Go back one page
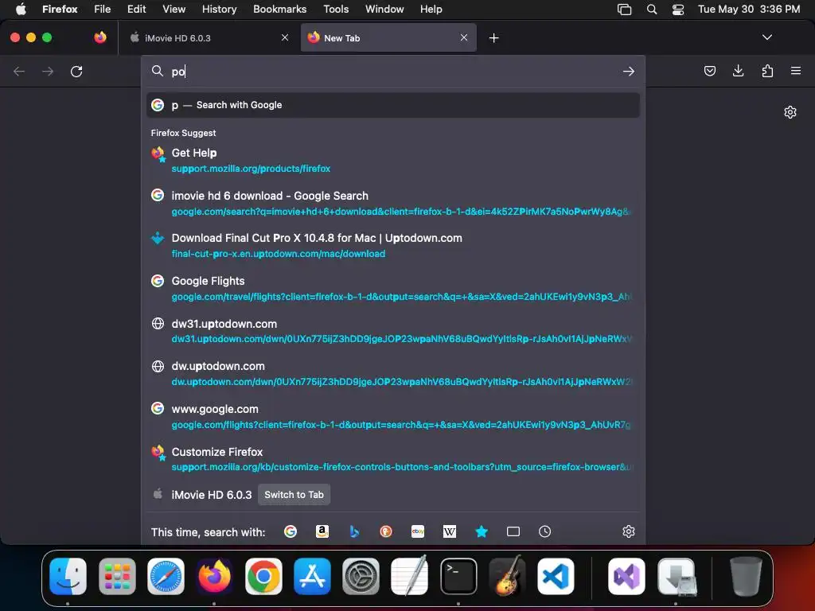 19,71
